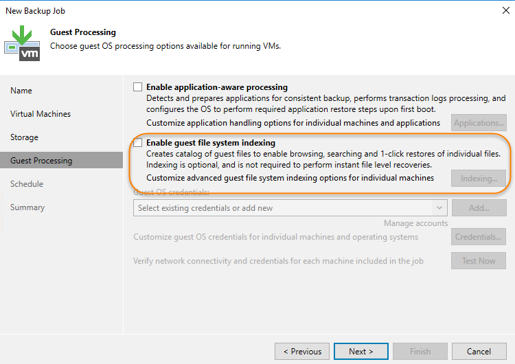Open the guest OS credentials dropdown
The height and width of the screenshot is (364, 515).
click(x=439, y=207)
